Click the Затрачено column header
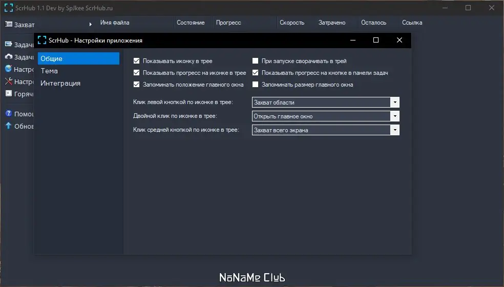Image resolution: width=504 pixels, height=287 pixels. tap(332, 23)
